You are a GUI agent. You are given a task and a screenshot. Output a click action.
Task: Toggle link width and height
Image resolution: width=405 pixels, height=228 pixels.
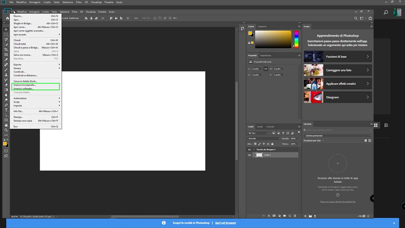click(x=266, y=69)
